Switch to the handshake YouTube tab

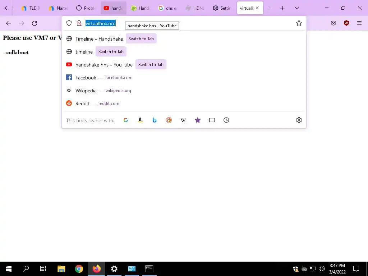tap(114, 8)
